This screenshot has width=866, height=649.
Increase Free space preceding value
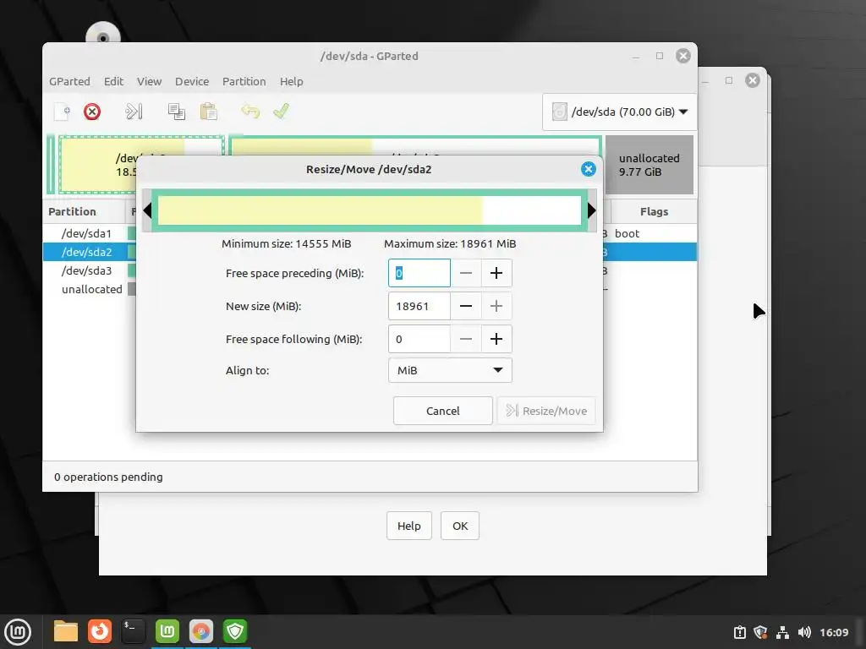[x=496, y=273]
